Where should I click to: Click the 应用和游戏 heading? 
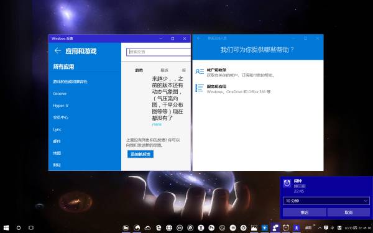(81, 51)
